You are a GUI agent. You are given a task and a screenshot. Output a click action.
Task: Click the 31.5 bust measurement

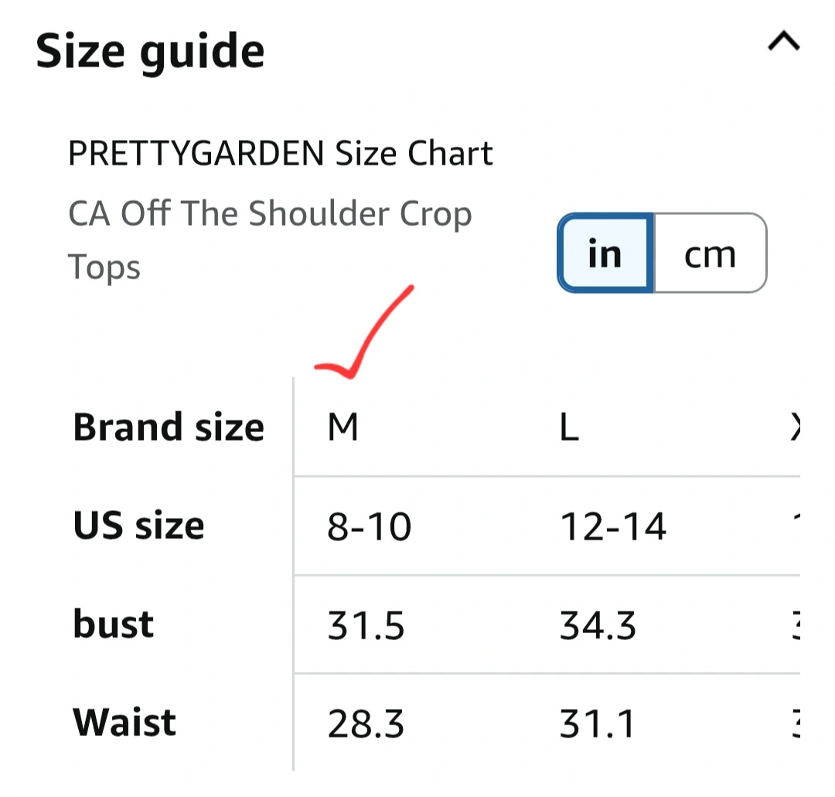click(x=366, y=625)
